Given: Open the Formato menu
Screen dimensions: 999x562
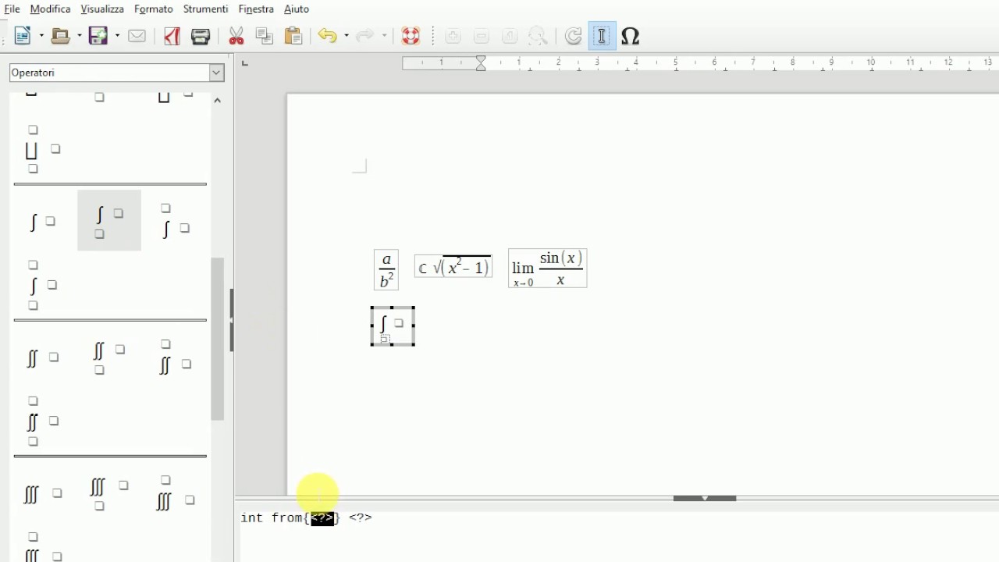Looking at the screenshot, I should coord(153,9).
